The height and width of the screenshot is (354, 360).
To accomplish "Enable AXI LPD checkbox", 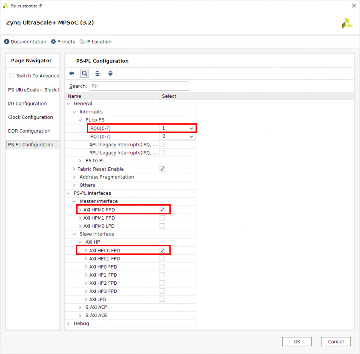I will coord(162,299).
